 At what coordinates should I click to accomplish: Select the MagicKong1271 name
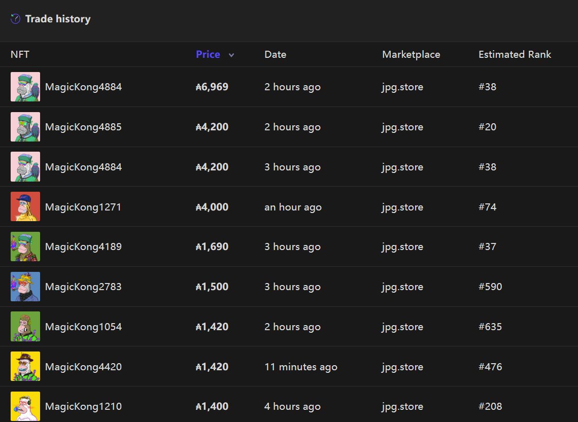click(83, 207)
